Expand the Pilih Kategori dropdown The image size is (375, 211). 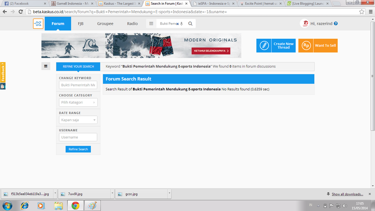78,102
